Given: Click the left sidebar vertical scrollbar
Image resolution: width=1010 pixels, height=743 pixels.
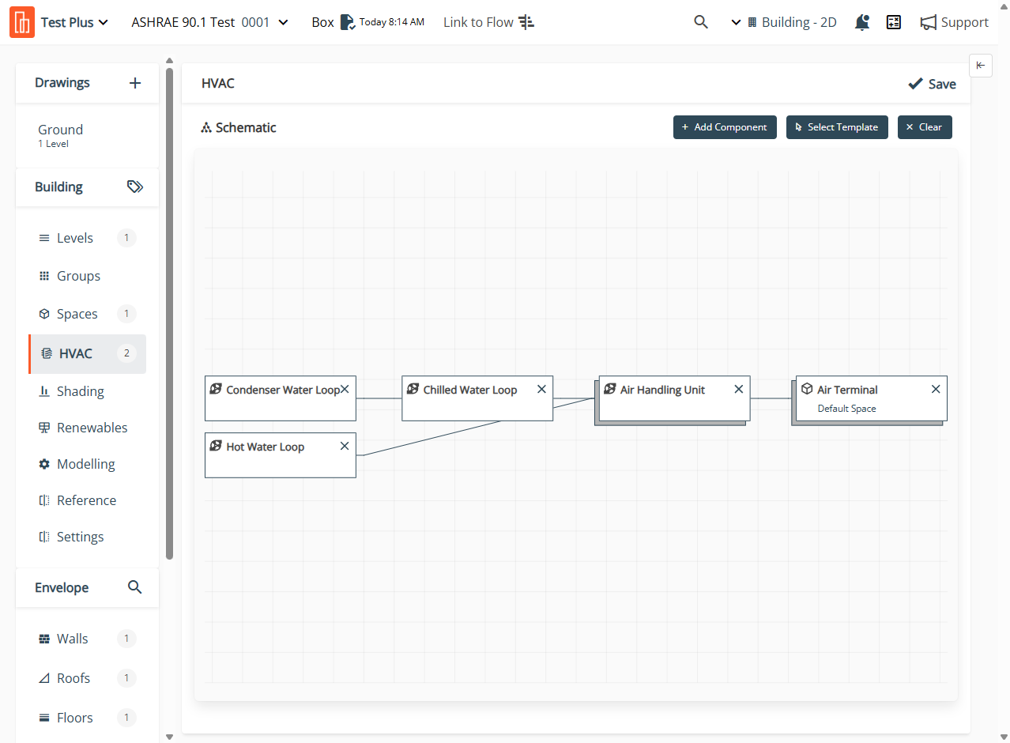Looking at the screenshot, I should 169,316.
